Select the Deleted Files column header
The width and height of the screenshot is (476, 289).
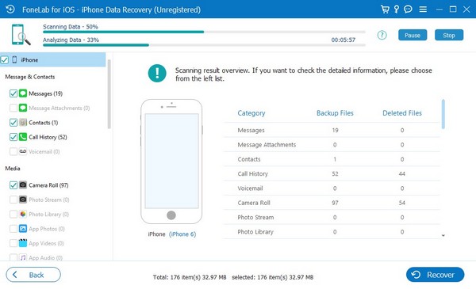tap(402, 113)
